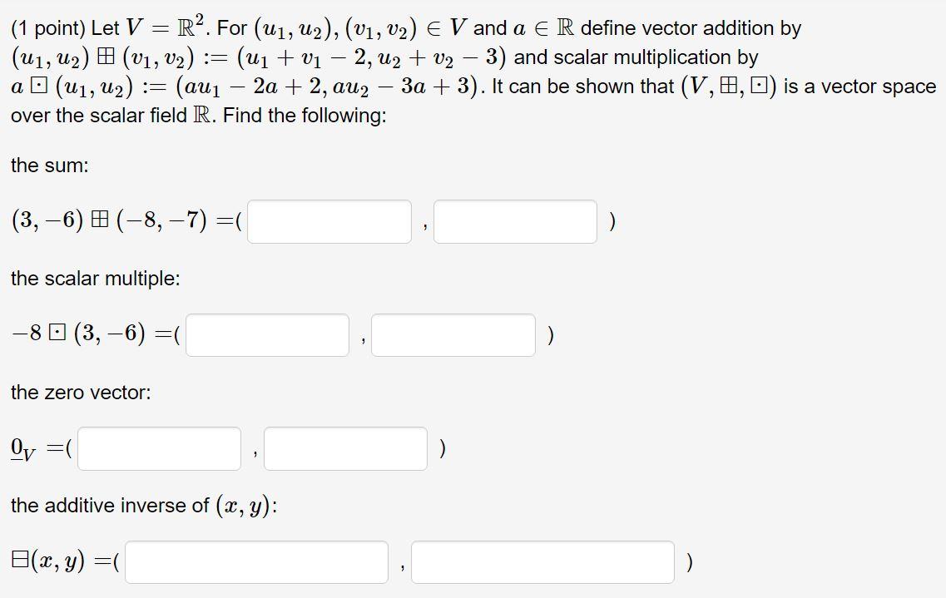Click the '(1 point)' text at the top
The image size is (946, 598).
click(x=49, y=26)
